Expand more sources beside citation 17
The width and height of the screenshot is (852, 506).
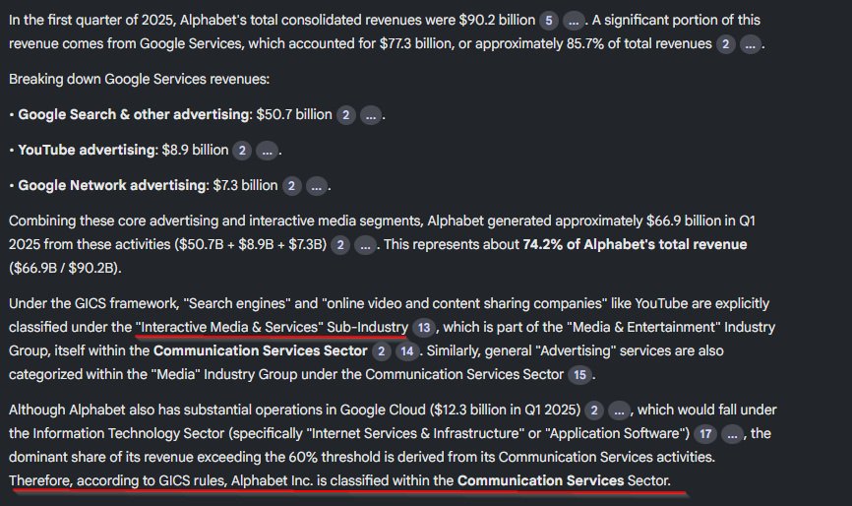[x=732, y=434]
